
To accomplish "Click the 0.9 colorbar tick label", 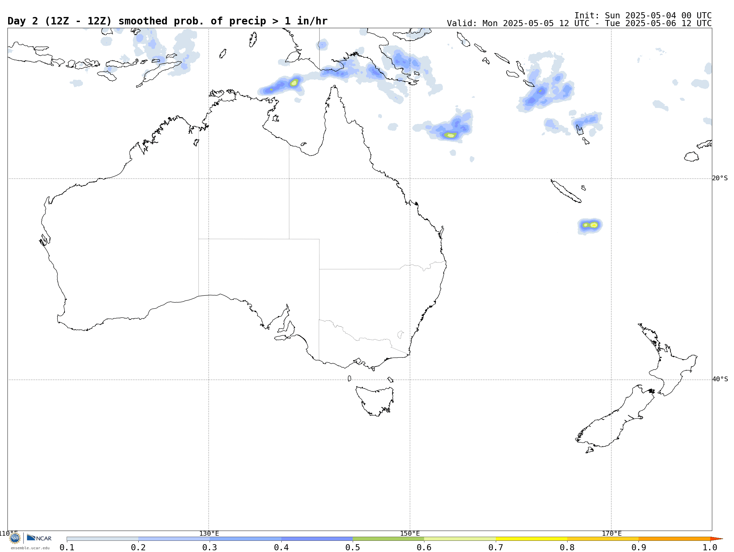I will point(639,547).
